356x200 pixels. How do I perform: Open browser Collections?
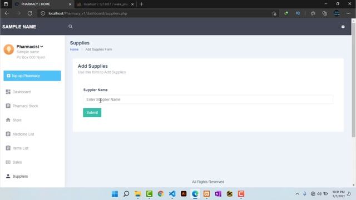[325, 13]
